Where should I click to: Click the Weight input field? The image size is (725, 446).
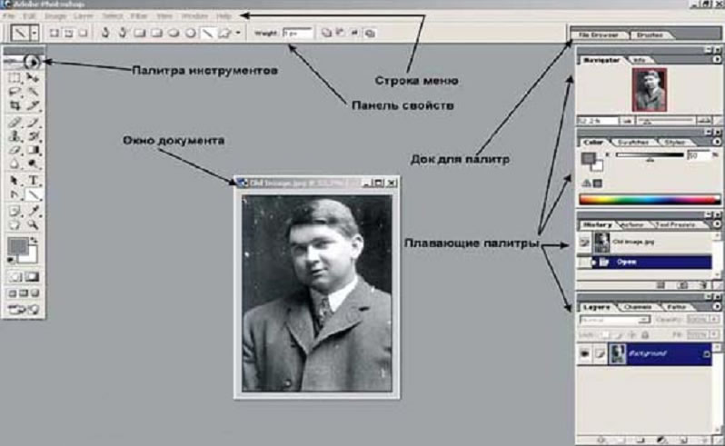coord(297,34)
